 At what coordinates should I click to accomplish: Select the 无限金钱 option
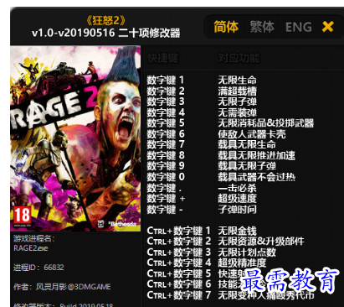[x=237, y=231]
